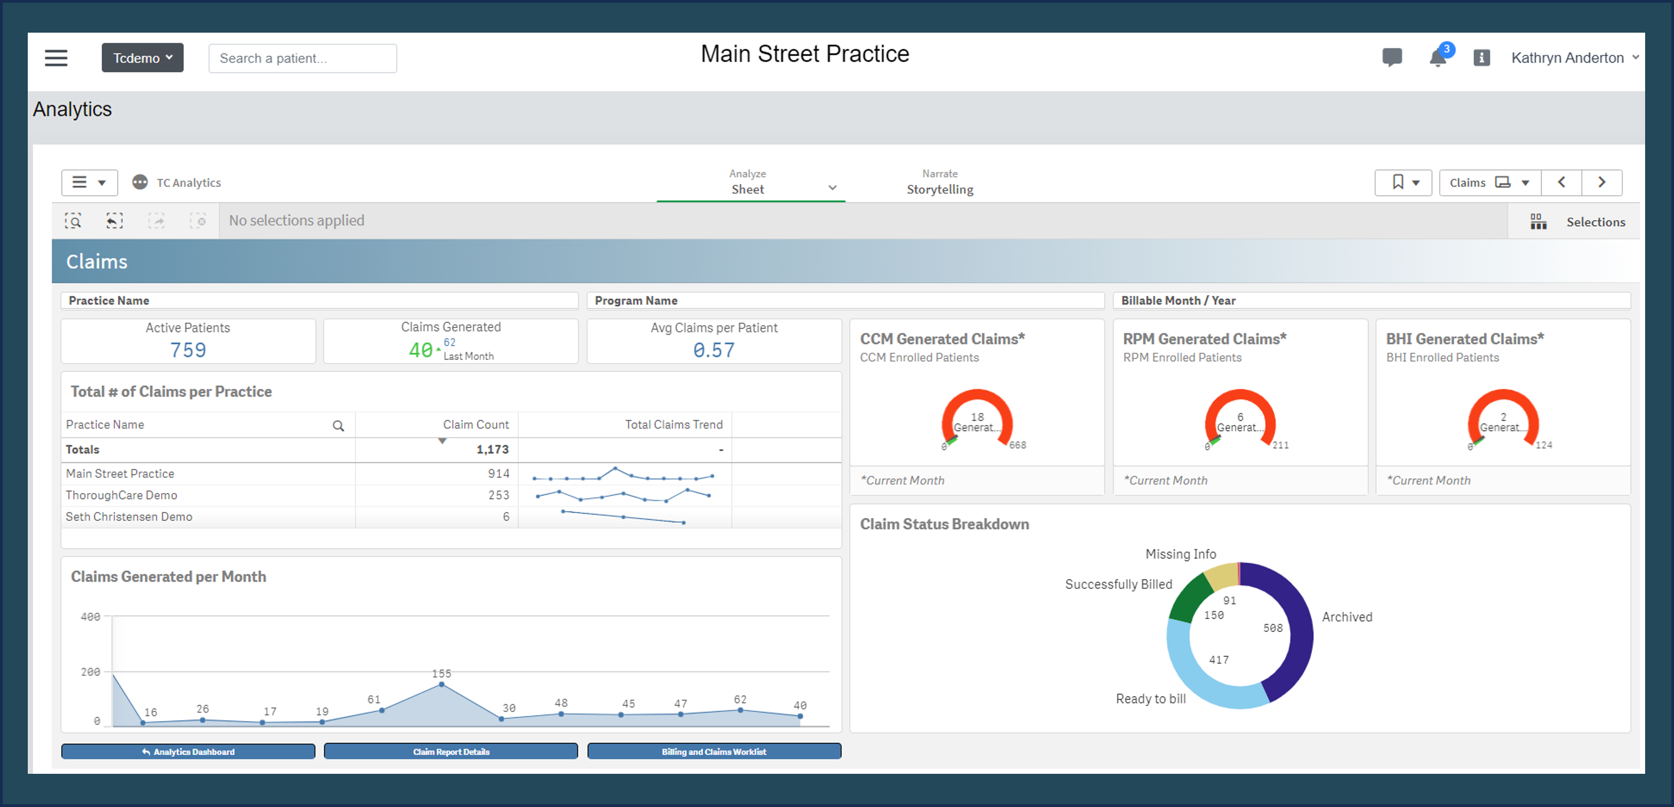
Task: Open the Billing and Claims Worklist
Action: pos(713,751)
